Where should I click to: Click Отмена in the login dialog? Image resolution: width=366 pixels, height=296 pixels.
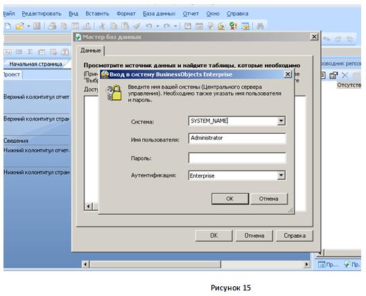point(269,199)
